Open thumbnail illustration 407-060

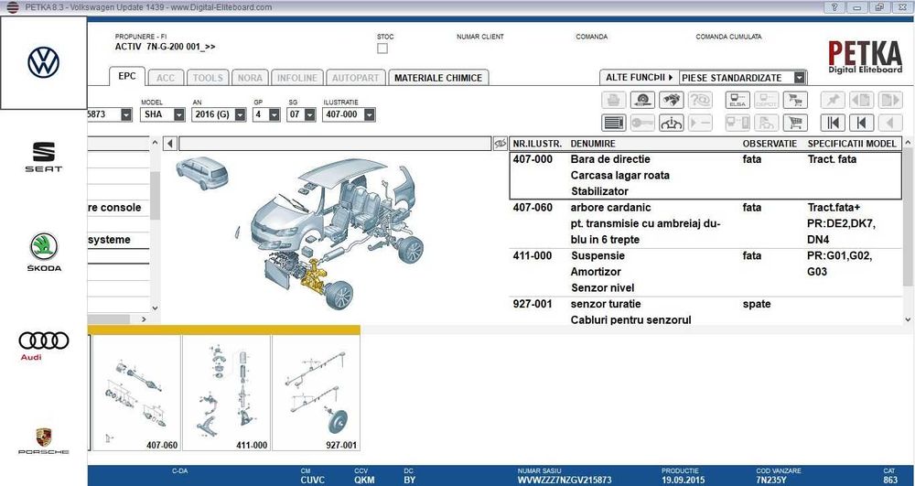(136, 394)
